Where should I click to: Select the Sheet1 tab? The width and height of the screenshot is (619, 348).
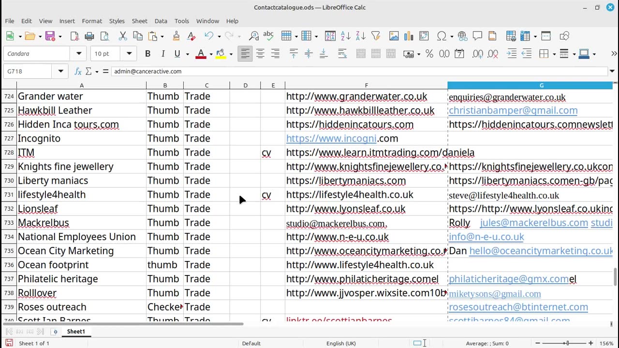click(76, 332)
